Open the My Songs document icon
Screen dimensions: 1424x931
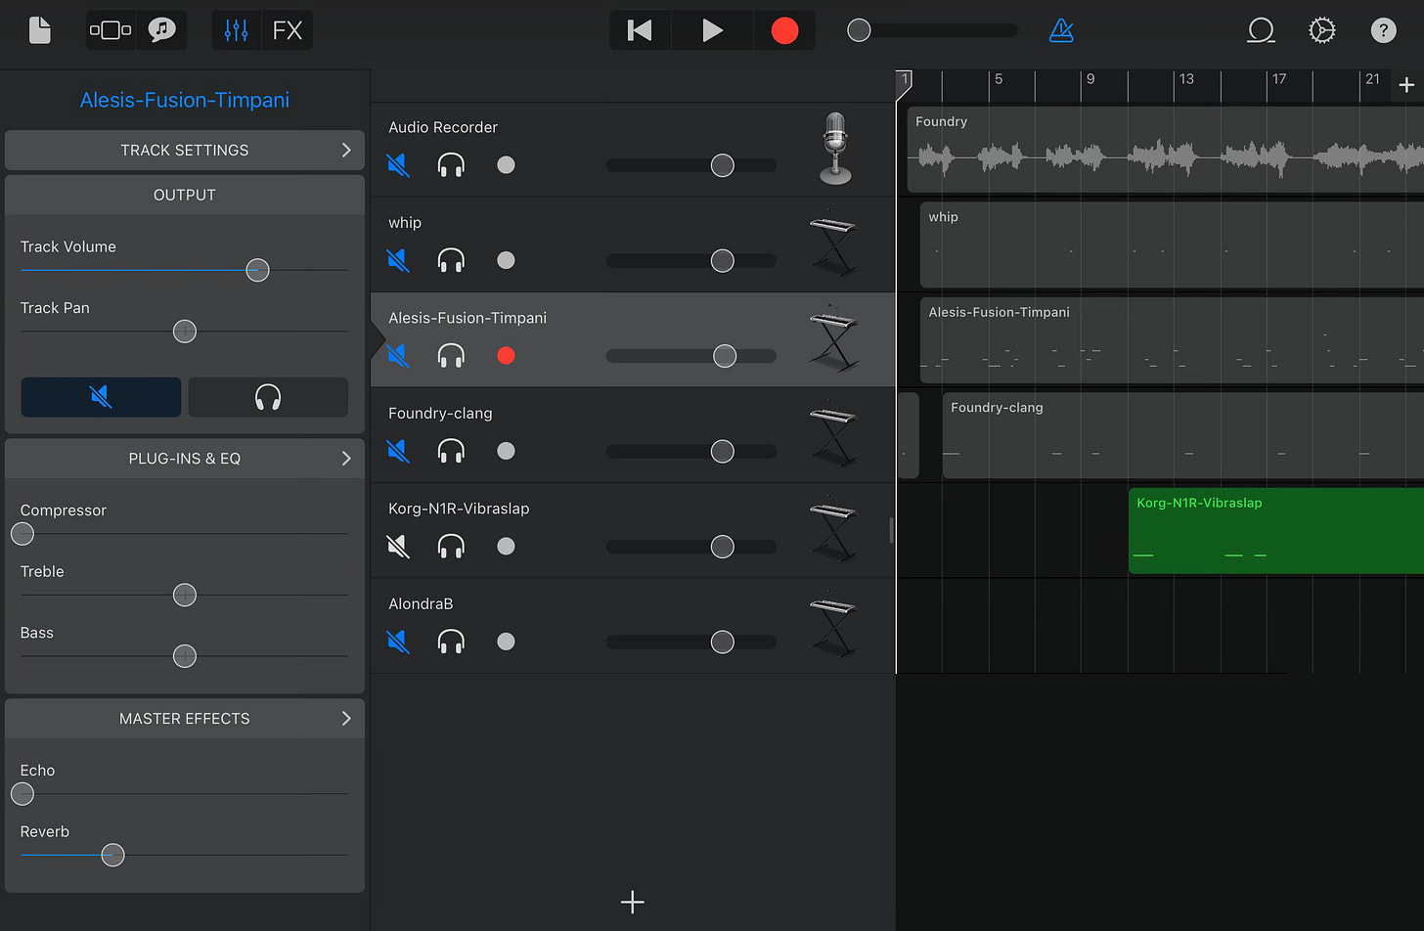pyautogui.click(x=40, y=30)
